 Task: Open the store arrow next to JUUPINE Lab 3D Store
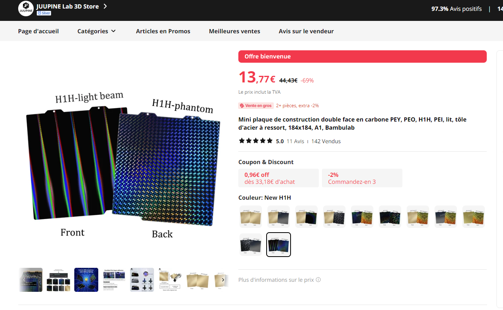105,6
